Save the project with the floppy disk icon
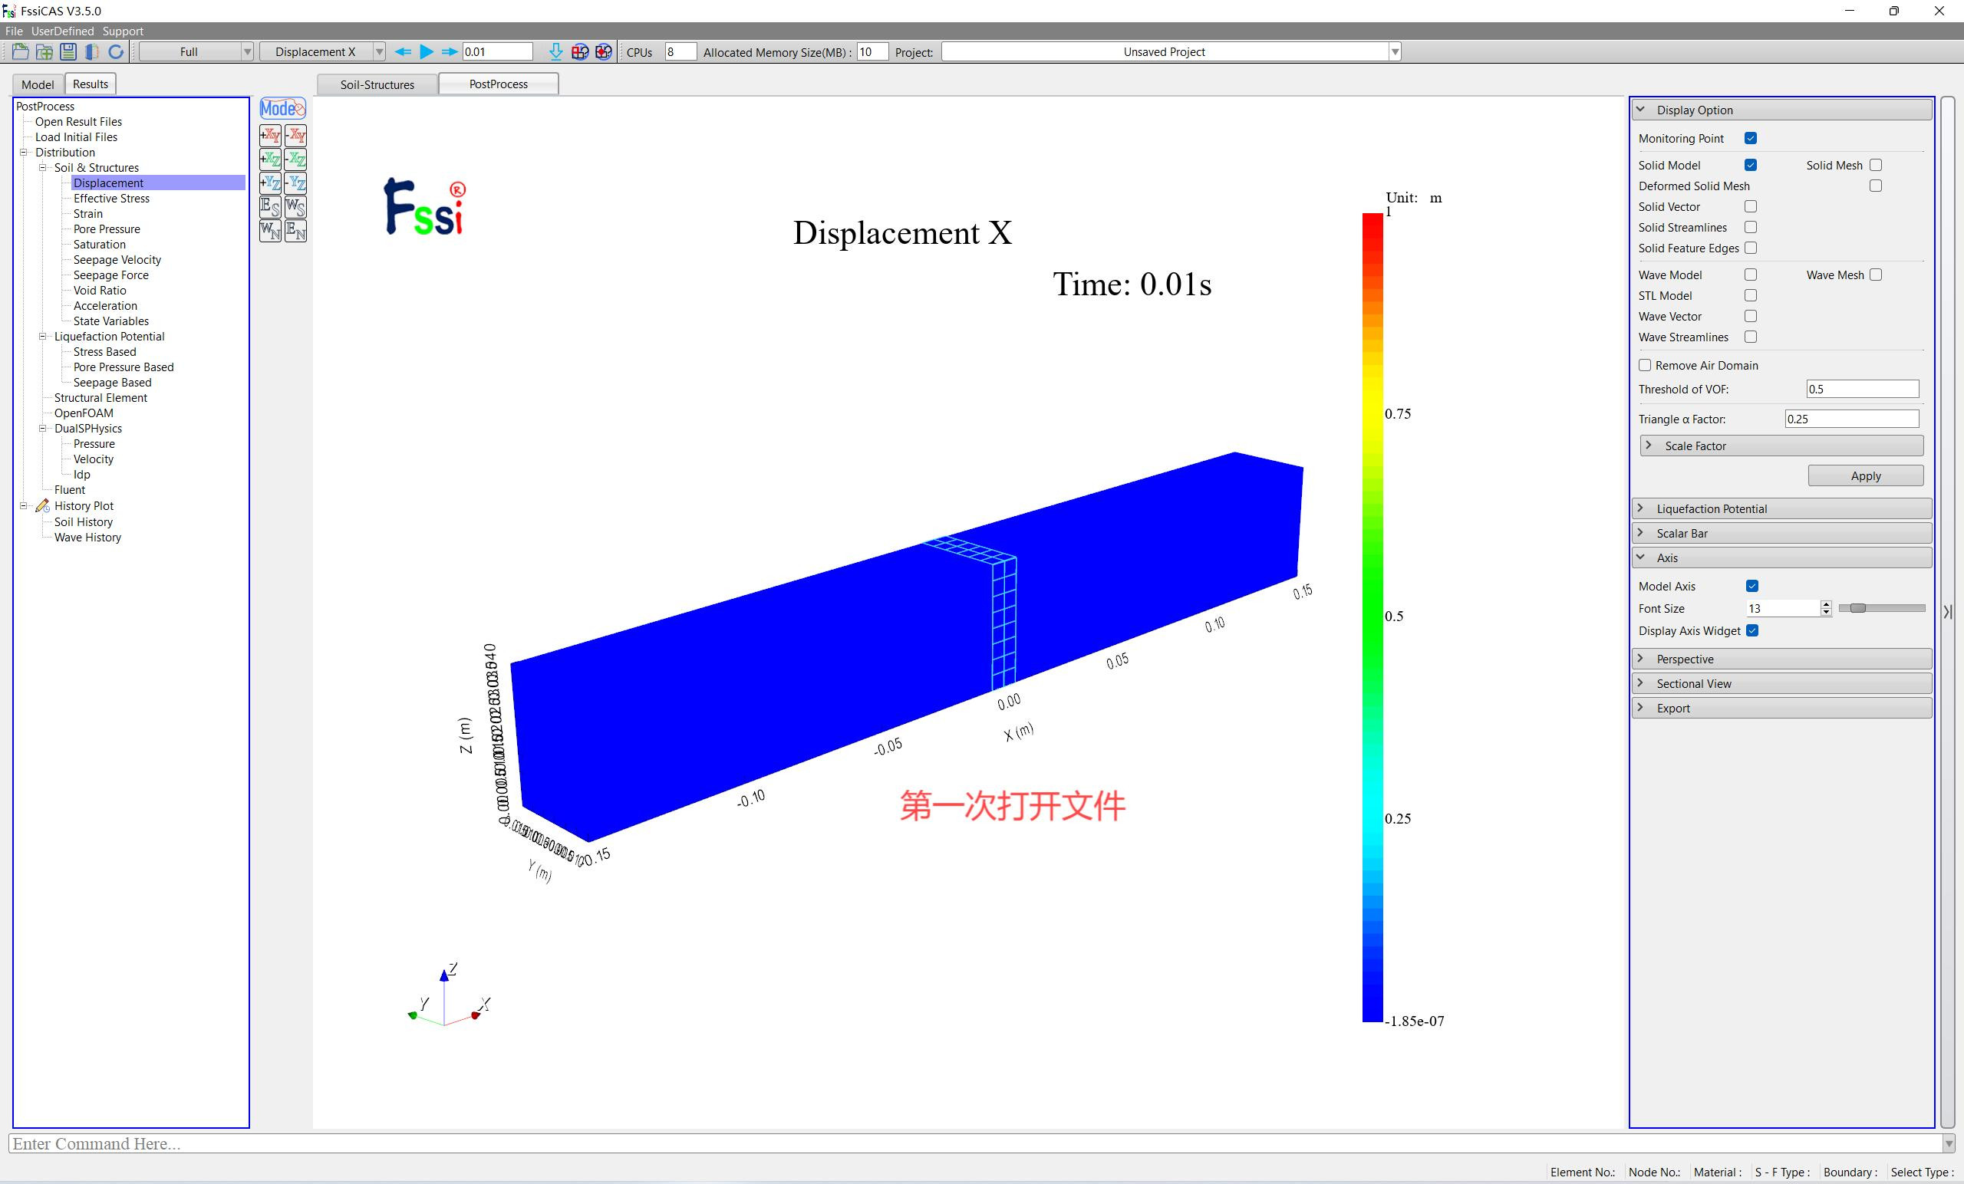Viewport: 1964px width, 1184px height. point(68,52)
